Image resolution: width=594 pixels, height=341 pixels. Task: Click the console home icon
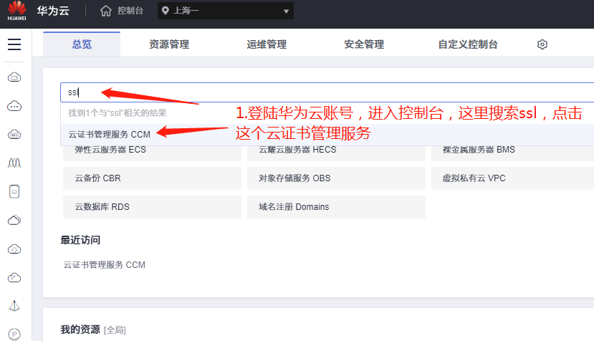point(106,11)
